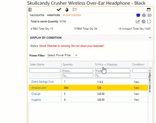Screen dimensions: 156x123
Task: Click the logout arrow icon
Action: pos(150,15)
